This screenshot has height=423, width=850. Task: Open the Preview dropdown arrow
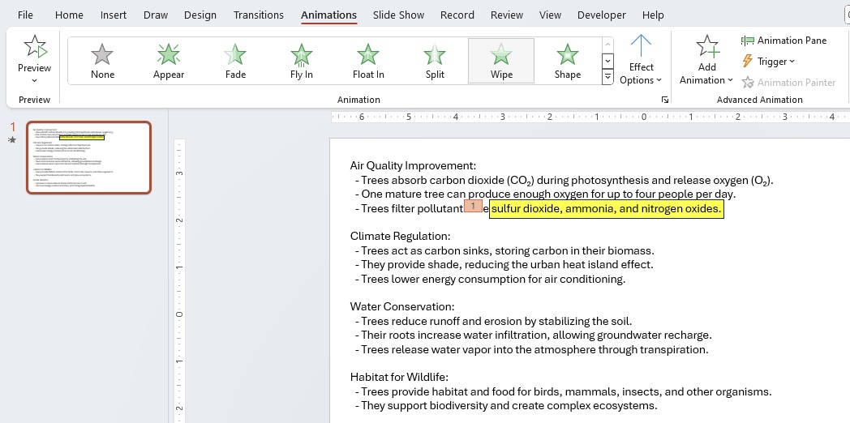[x=34, y=81]
